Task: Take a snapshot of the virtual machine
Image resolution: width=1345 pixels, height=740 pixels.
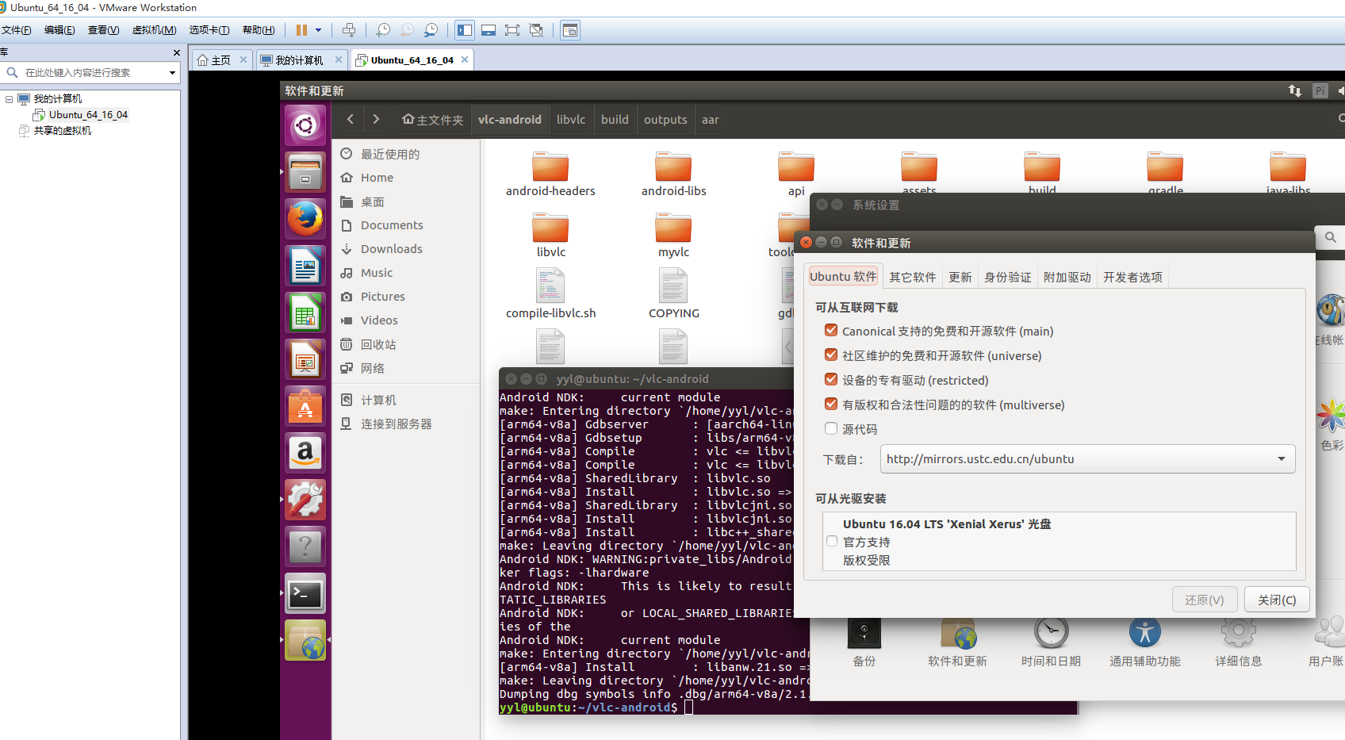Action: coord(383,30)
